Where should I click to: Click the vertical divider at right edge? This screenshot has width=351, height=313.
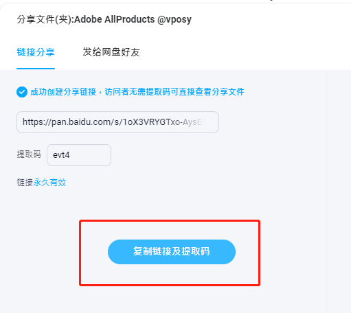[326, 192]
